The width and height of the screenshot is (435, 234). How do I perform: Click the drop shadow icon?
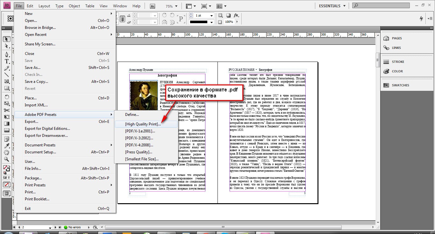click(228, 16)
